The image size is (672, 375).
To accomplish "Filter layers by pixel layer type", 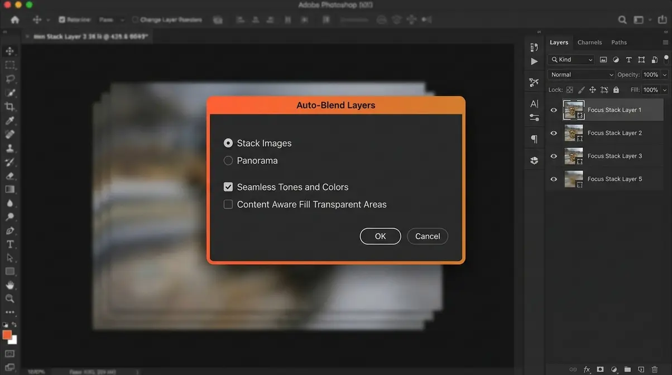I will (603, 60).
